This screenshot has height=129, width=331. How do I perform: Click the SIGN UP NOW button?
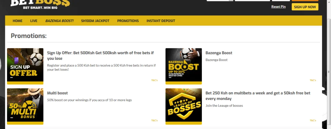[305, 7]
